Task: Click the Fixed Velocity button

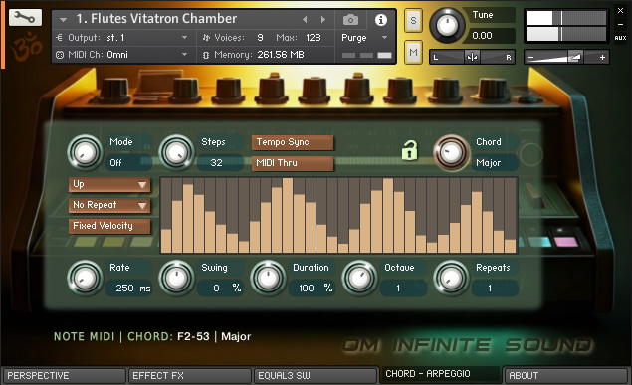Action: [109, 226]
